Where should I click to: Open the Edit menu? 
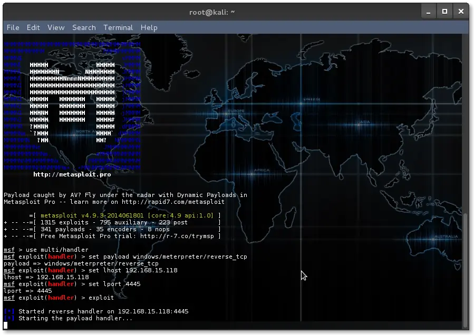[x=33, y=27]
